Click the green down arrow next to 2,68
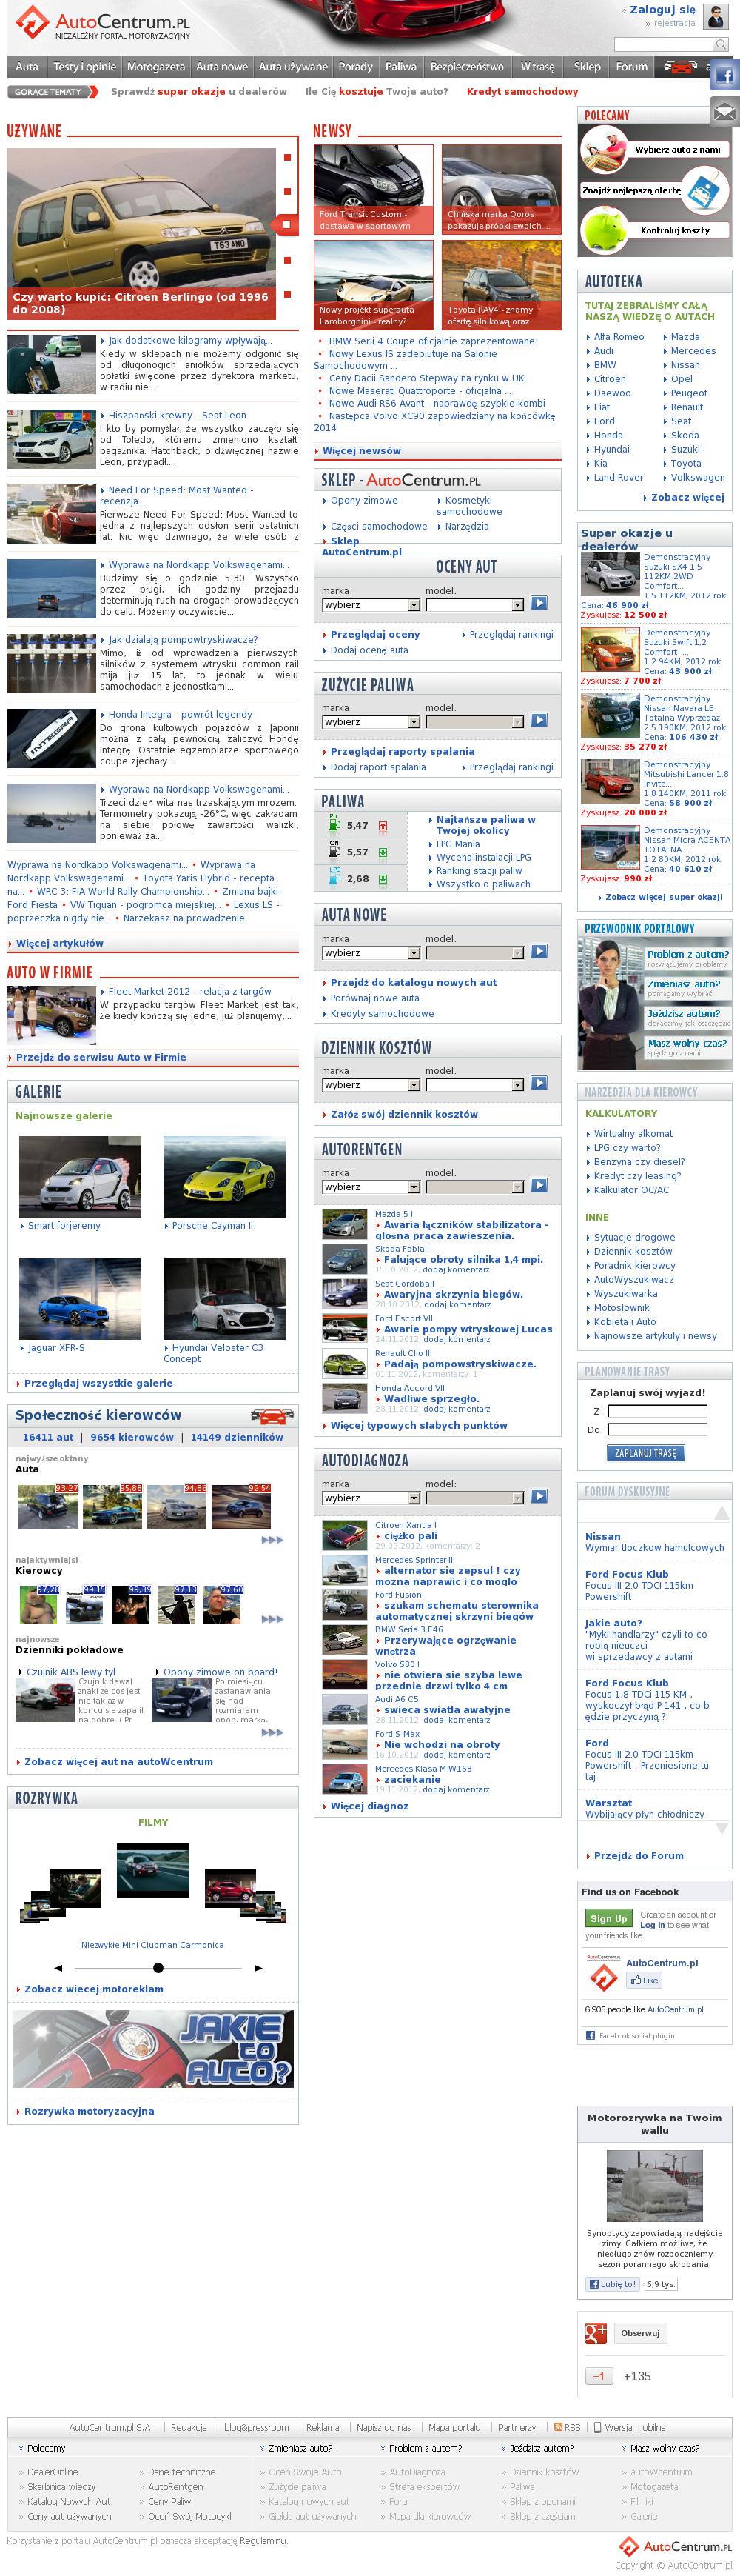 click(x=383, y=879)
